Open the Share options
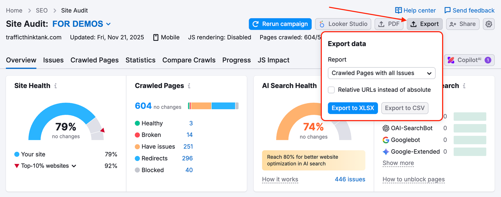 462,24
